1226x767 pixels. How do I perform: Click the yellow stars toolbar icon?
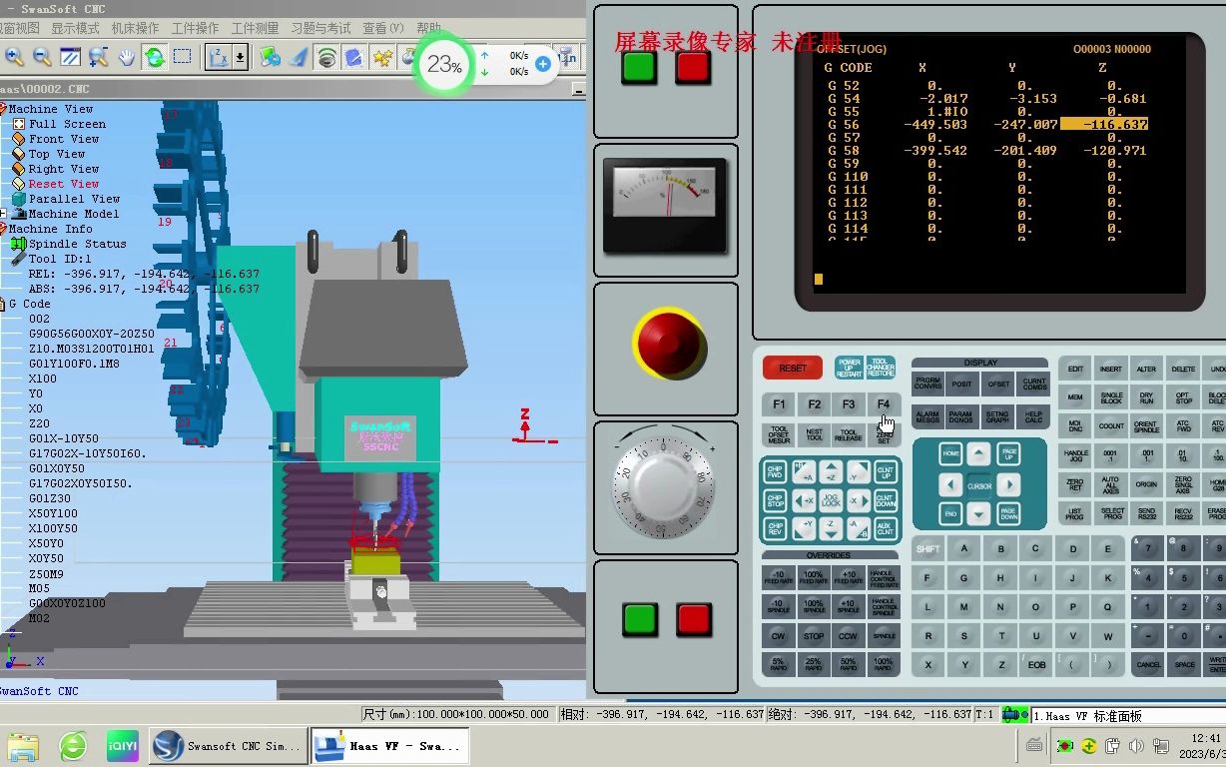(x=382, y=57)
